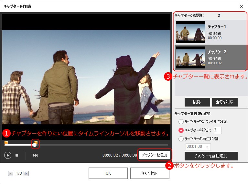Select チャプターを毎ファイルに設定 radio option

click(x=181, y=122)
